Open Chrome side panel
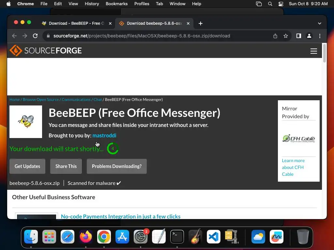Image resolution: width=334 pixels, height=250 pixels. [299, 36]
